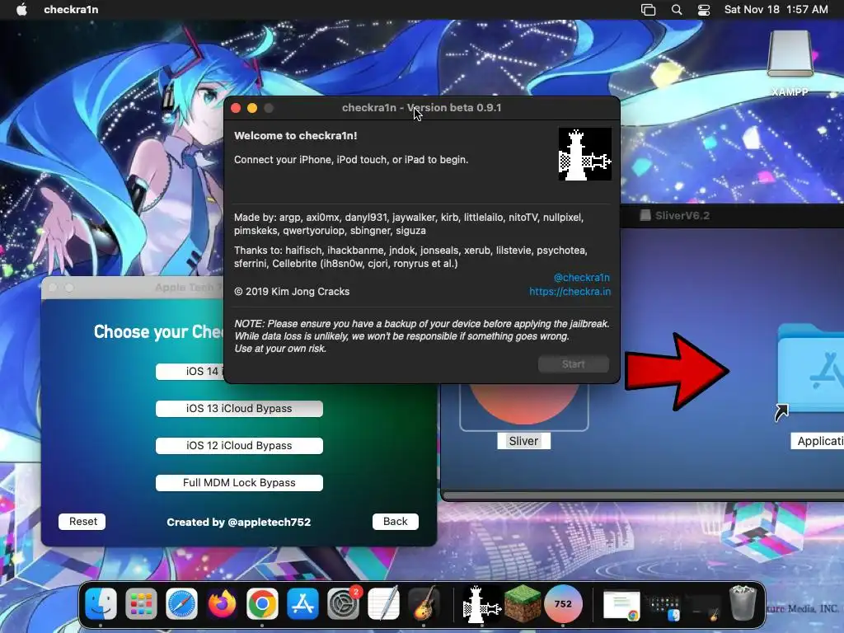Open minimized Chrome window in dock
The image size is (844, 633).
[621, 606]
